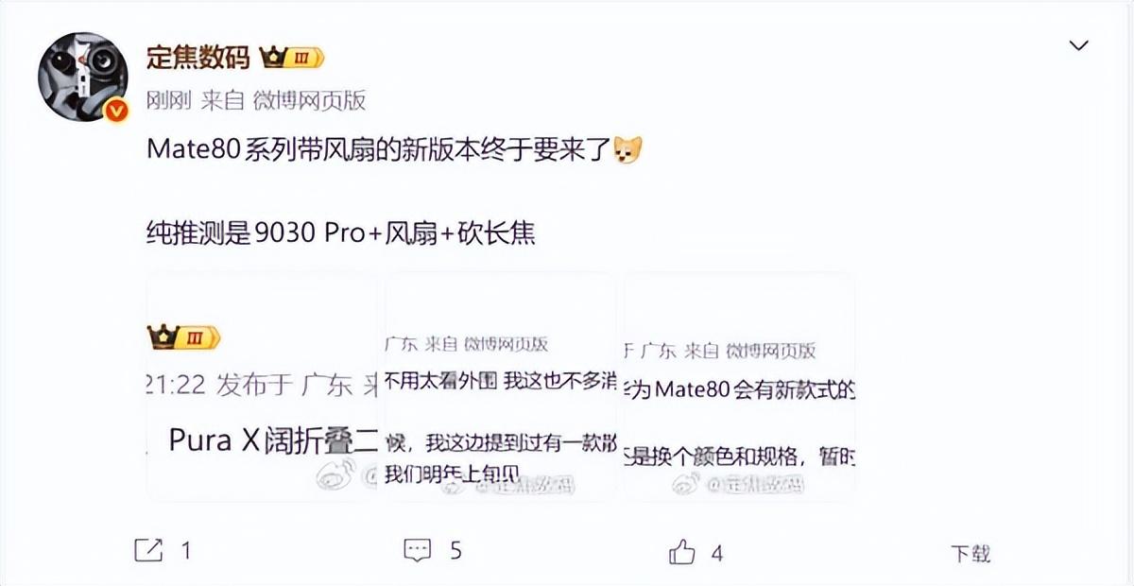Image resolution: width=1134 pixels, height=586 pixels.
Task: Open the crown level III badge beside username
Action: pyautogui.click(x=292, y=58)
